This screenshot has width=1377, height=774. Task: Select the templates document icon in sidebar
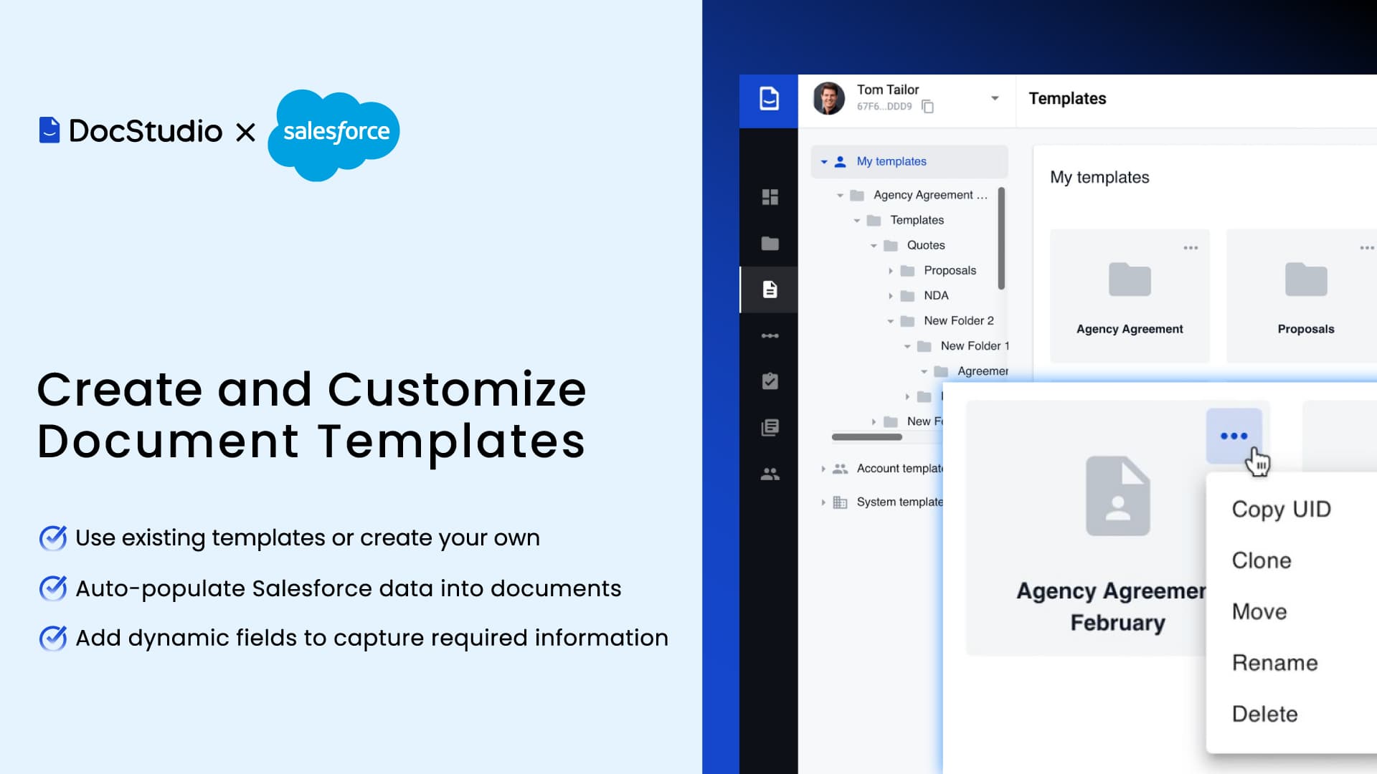pos(770,290)
